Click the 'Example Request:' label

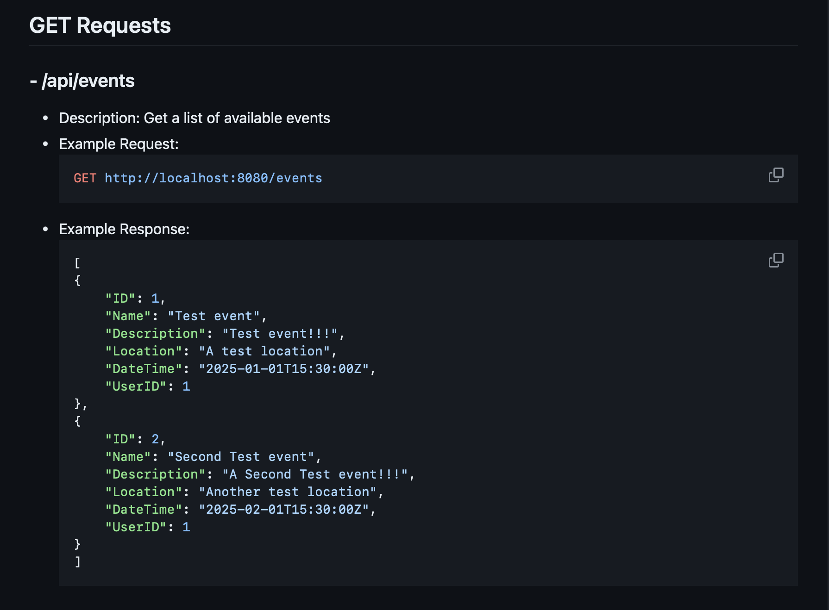click(x=119, y=144)
